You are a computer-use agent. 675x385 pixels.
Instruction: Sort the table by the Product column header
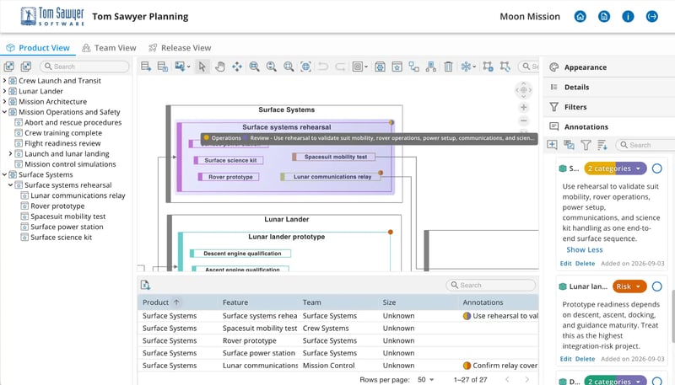[155, 302]
